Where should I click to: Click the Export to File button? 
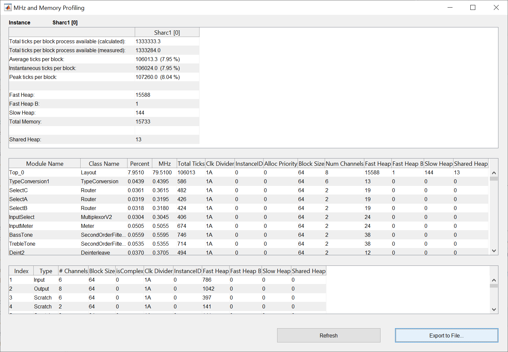pyautogui.click(x=447, y=335)
